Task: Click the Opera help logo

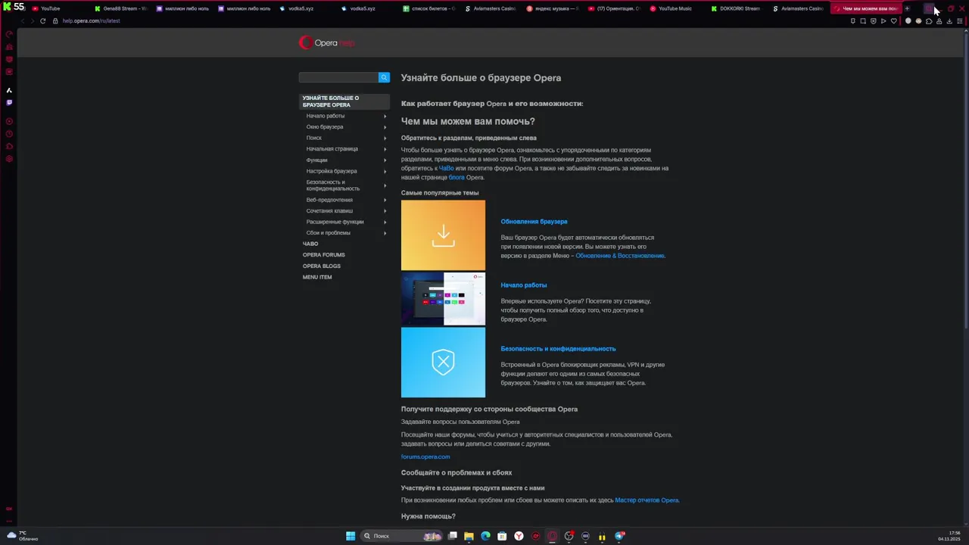Action: tap(327, 43)
